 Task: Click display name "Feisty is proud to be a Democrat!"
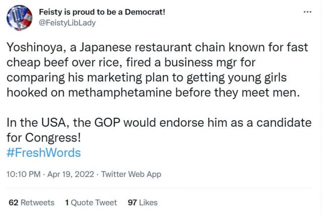(x=96, y=12)
